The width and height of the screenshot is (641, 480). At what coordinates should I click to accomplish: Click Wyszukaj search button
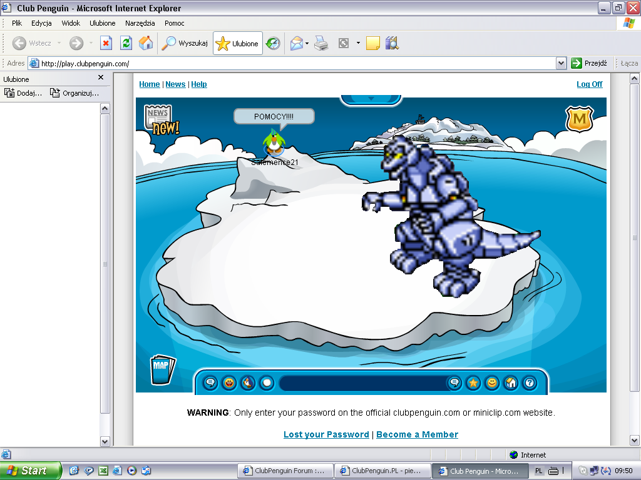point(185,43)
